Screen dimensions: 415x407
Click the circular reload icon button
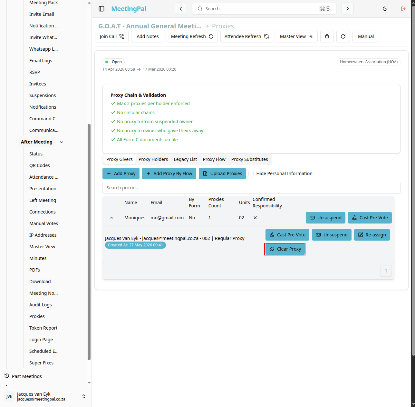pos(343,36)
